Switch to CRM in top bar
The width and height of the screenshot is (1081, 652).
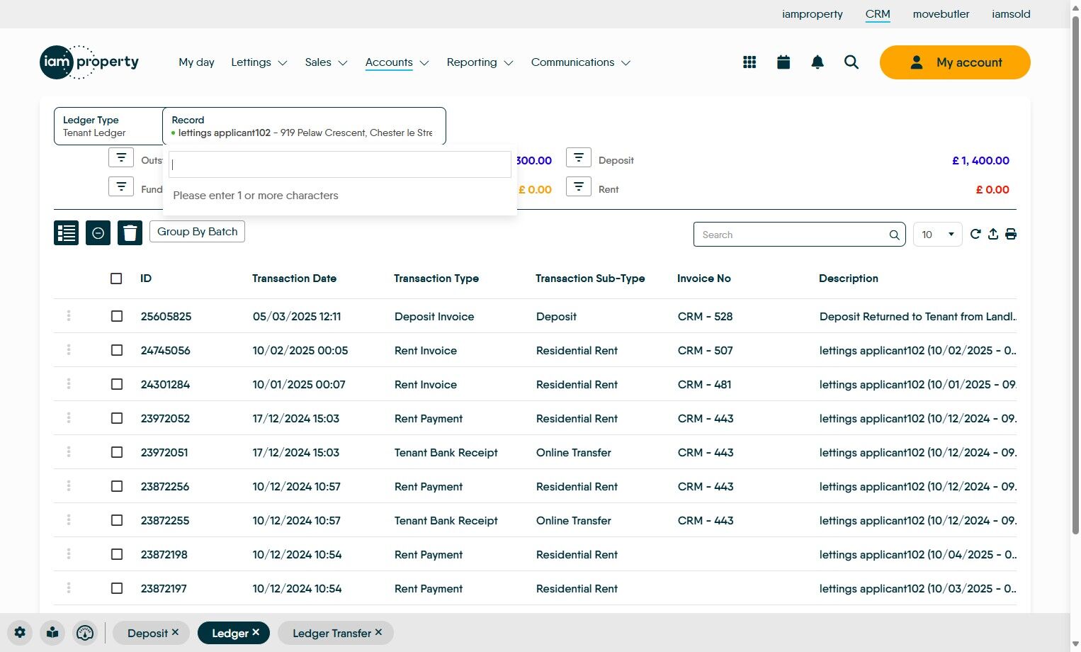[878, 14]
